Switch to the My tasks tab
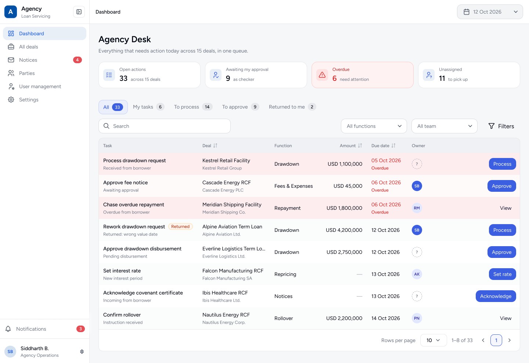The height and width of the screenshot is (363, 529). pos(148,107)
